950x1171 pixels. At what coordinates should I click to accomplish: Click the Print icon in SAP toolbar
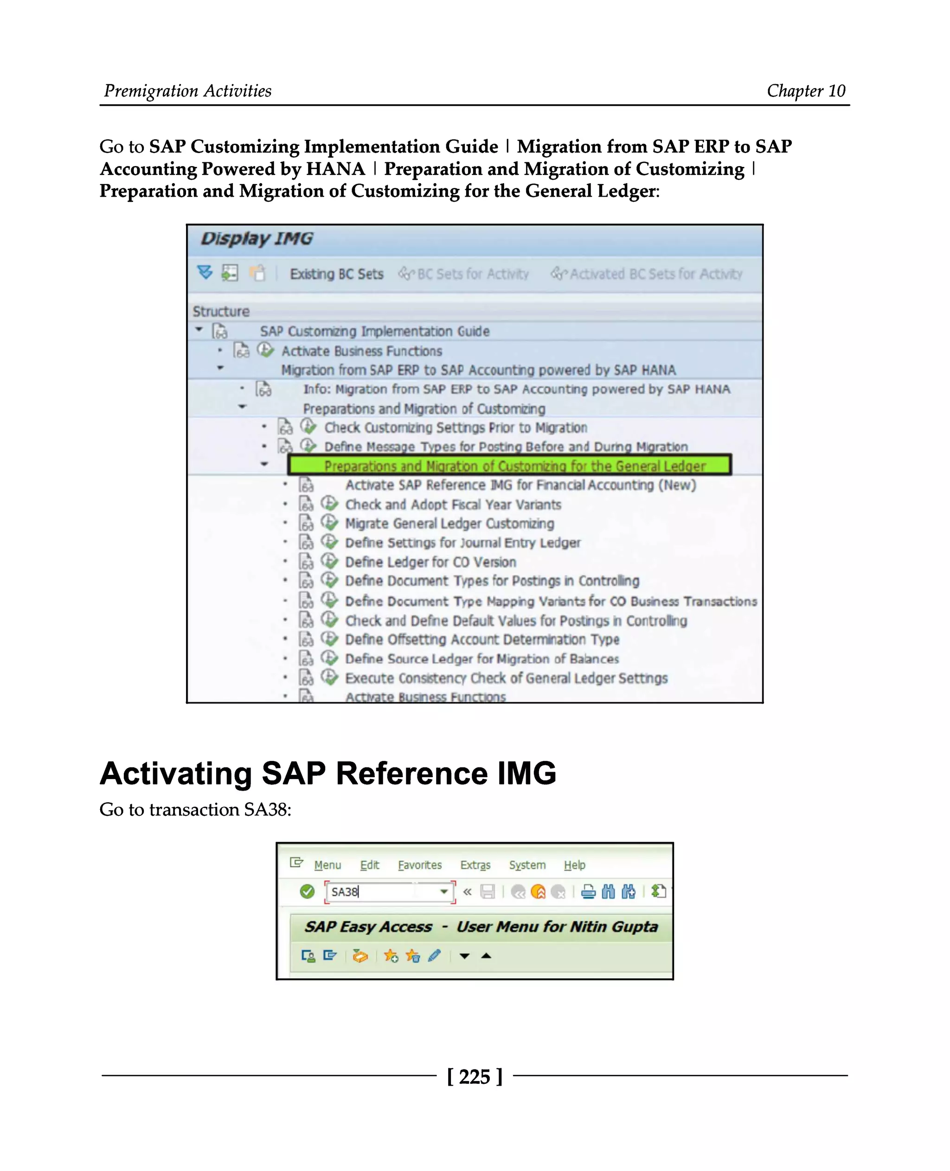(588, 892)
